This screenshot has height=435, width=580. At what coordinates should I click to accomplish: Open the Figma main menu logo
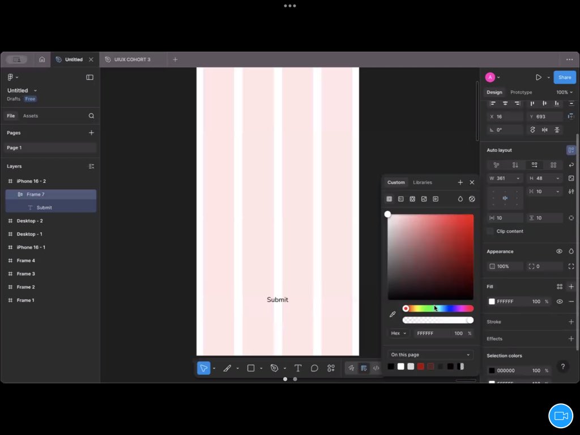click(10, 77)
